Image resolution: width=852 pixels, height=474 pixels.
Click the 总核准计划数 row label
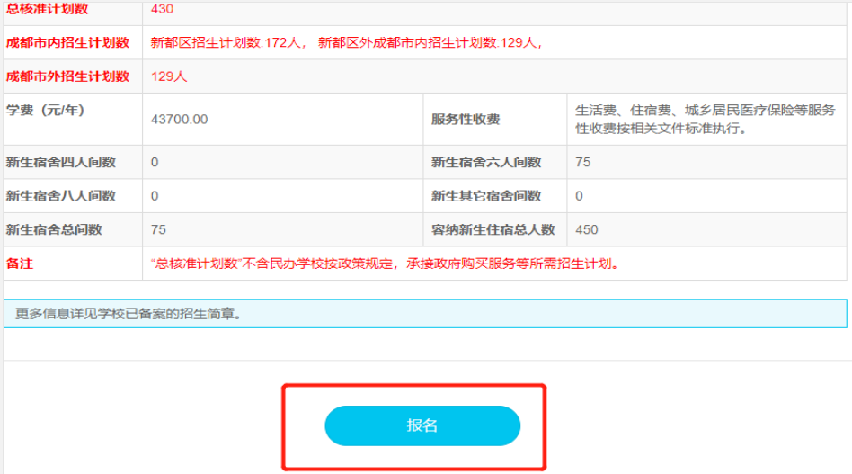pyautogui.click(x=48, y=8)
